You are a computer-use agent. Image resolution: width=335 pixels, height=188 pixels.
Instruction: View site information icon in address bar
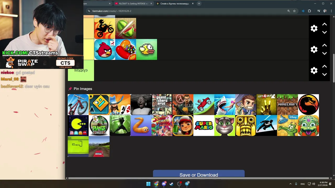89,11
